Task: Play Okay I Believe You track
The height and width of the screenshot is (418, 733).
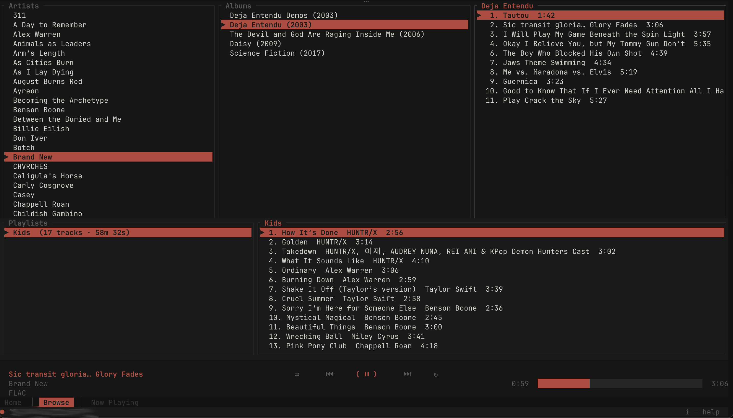Action: point(600,44)
